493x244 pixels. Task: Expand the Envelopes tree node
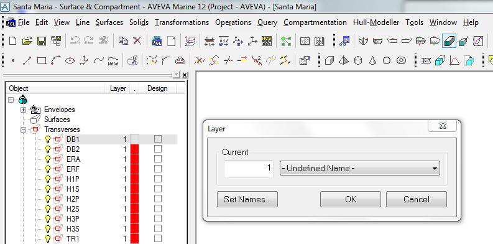click(x=23, y=110)
